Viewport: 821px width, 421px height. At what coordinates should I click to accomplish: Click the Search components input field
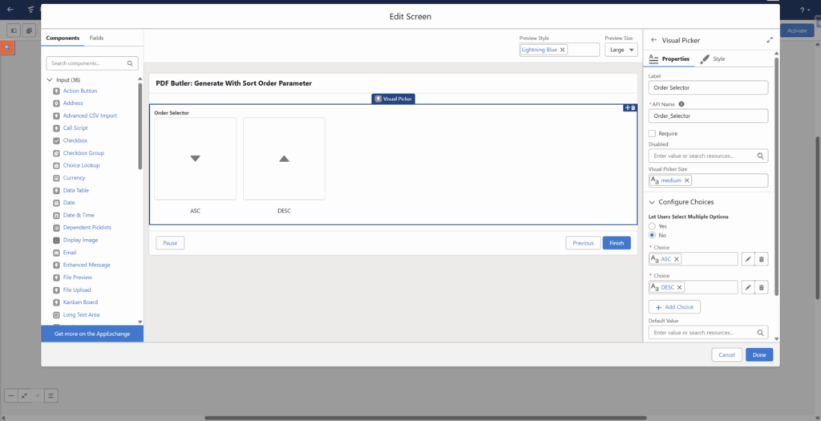click(86, 63)
